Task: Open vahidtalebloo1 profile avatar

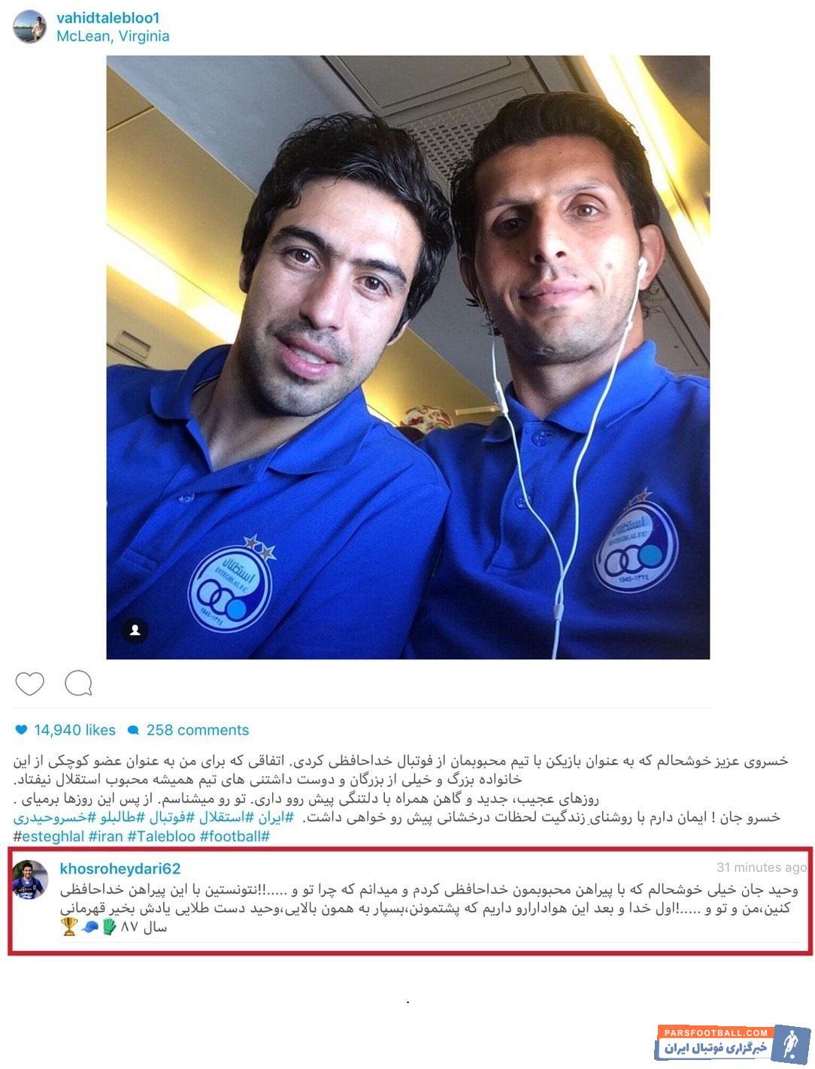Action: coord(29,26)
